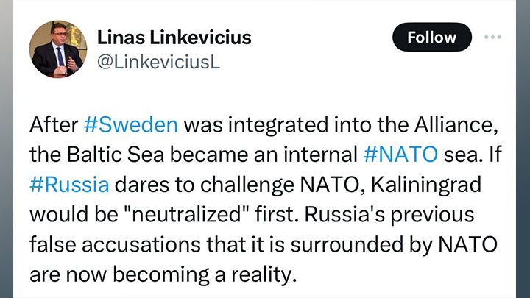530x298 pixels.
Task: Click the final line "are now becoming a reality."
Action: click(x=163, y=274)
